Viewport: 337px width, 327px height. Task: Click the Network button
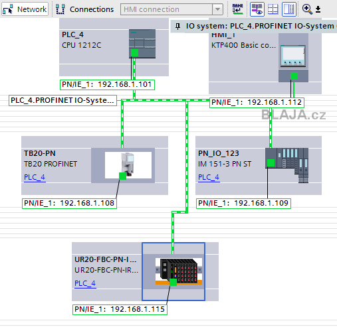coord(25,9)
